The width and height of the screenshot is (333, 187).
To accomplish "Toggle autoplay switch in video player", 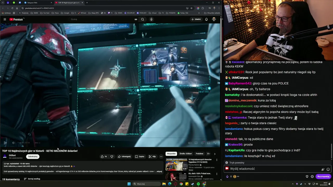I will 190,143.
